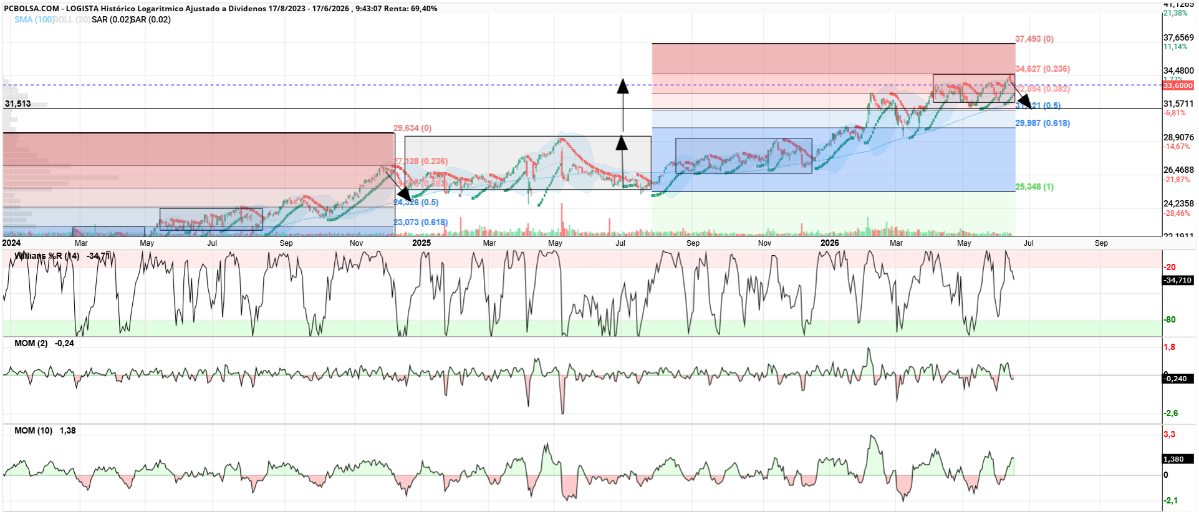Image resolution: width=1199 pixels, height=514 pixels.
Task: Click the 3,3 upper value on MOM (10) axis
Action: [1170, 434]
